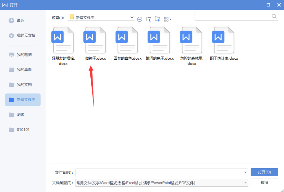The image size is (284, 192).
Task: Click the 囚禁的章鱼.docx file name
Action: [x=128, y=58]
